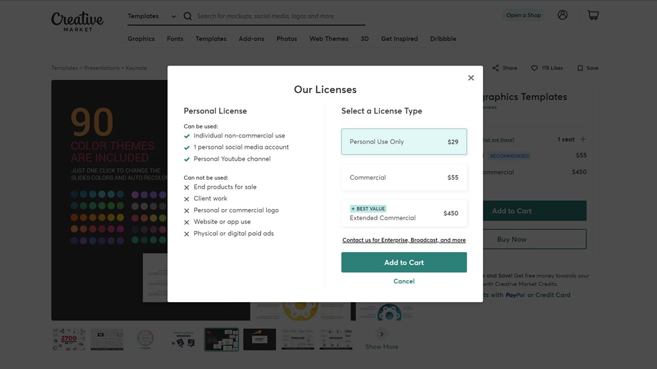Expand the Templates search category dropdown

pyautogui.click(x=151, y=16)
